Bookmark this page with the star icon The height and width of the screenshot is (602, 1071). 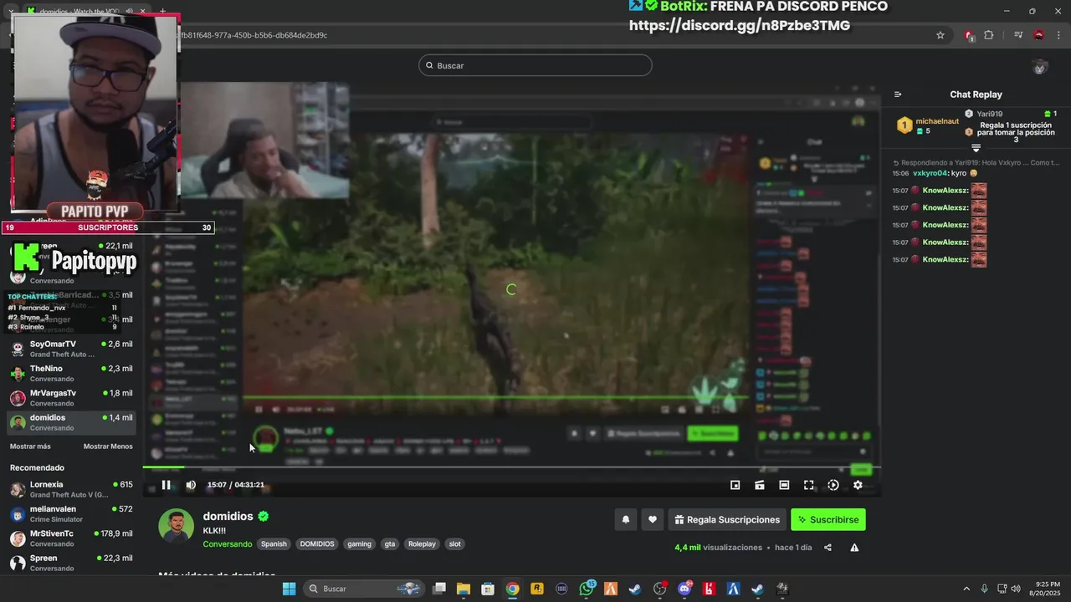tap(940, 35)
